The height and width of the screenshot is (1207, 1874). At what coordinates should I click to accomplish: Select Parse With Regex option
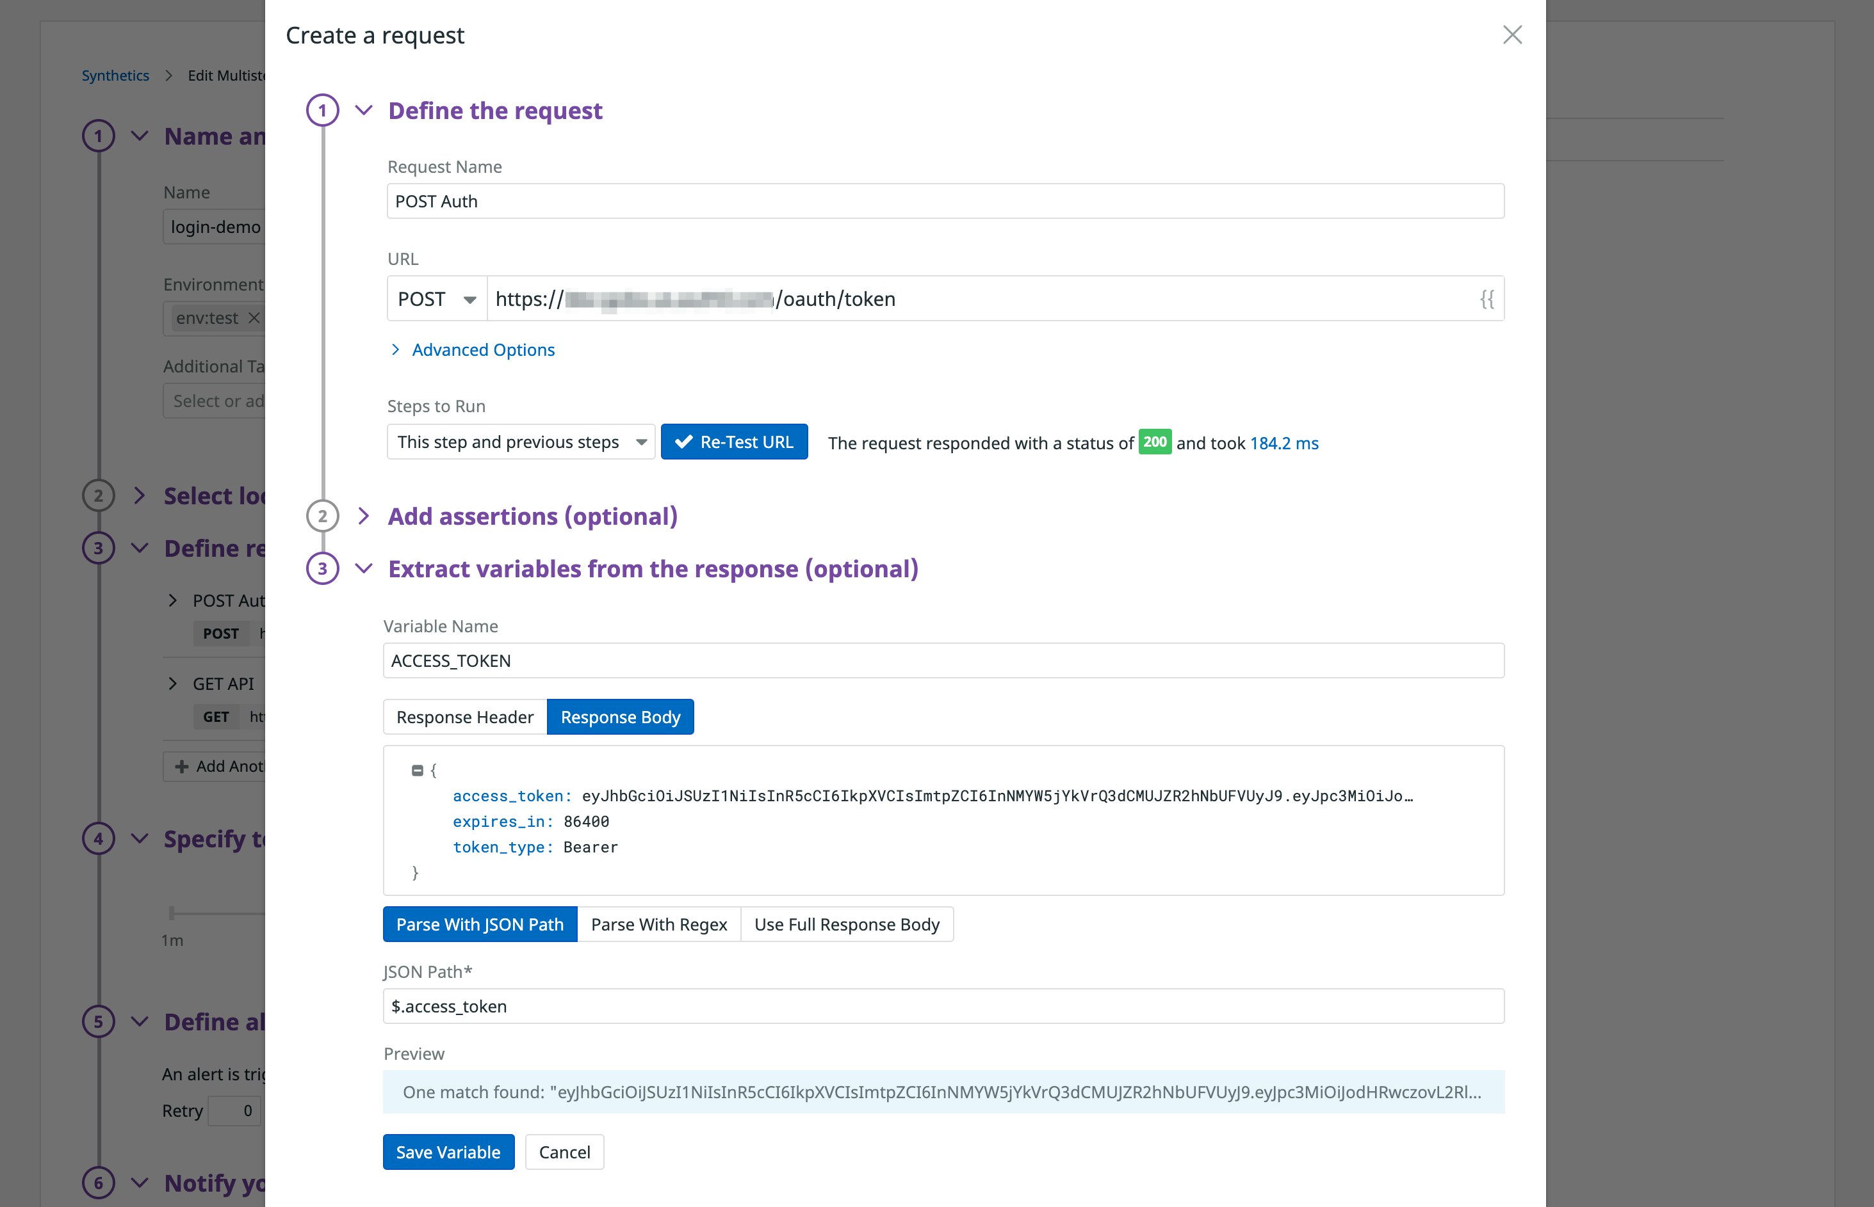pyautogui.click(x=658, y=925)
